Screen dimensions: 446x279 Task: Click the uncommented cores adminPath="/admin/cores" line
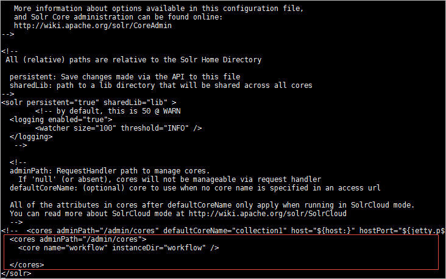(78, 239)
